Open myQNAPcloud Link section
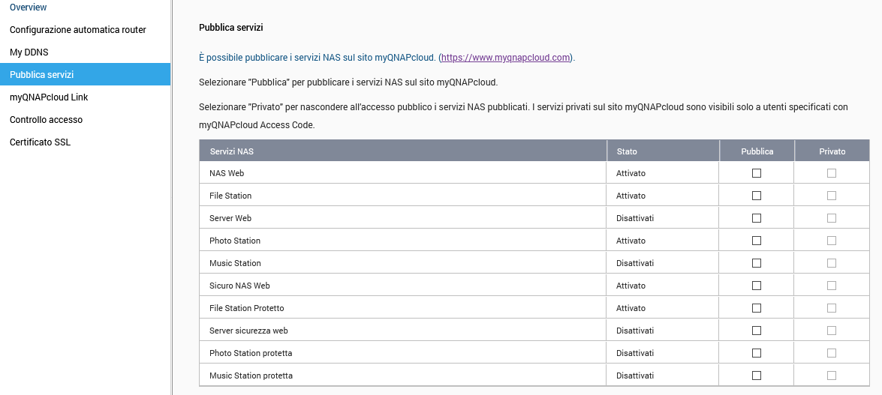This screenshot has height=395, width=882. (49, 97)
